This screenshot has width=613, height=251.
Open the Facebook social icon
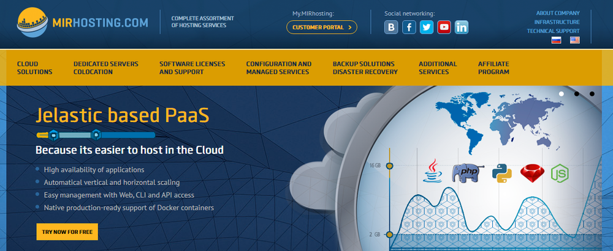click(x=409, y=27)
